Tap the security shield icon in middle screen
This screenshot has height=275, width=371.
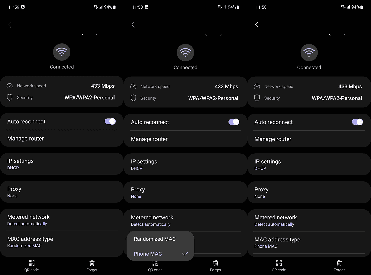click(133, 98)
